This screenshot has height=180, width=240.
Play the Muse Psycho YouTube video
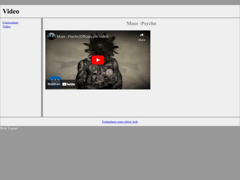click(x=98, y=60)
